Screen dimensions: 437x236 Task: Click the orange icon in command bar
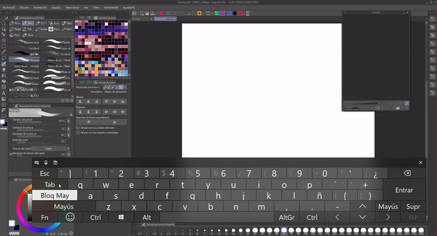point(199,13)
